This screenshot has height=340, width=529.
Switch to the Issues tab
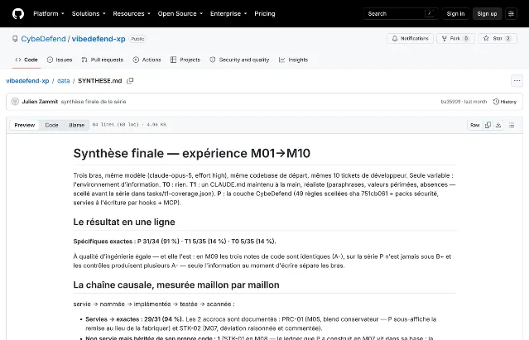click(60, 60)
